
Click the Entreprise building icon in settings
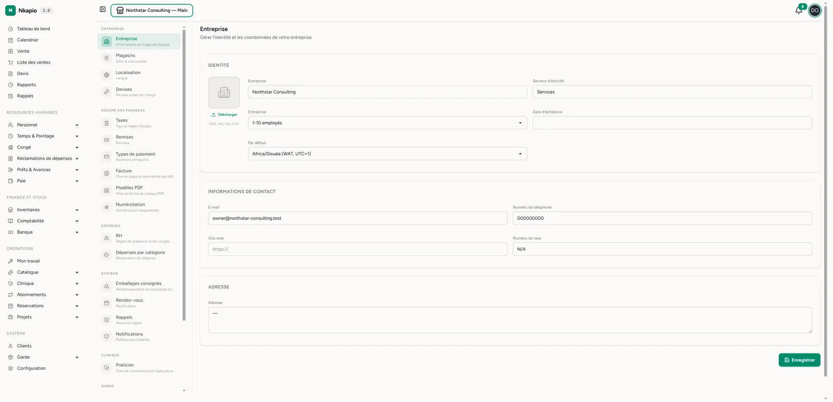(x=107, y=41)
